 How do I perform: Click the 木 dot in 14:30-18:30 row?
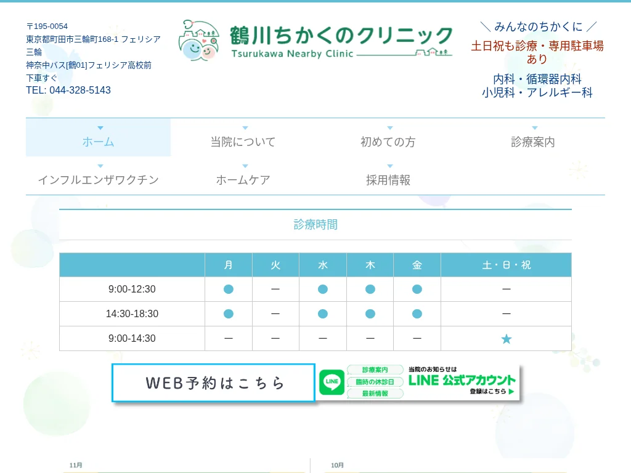coord(370,313)
